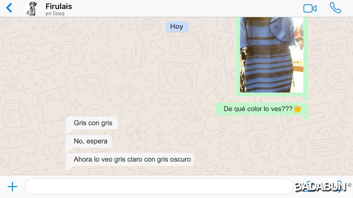Open Firulais profile picture
Viewport: 353px width, 198px height.
point(32,9)
